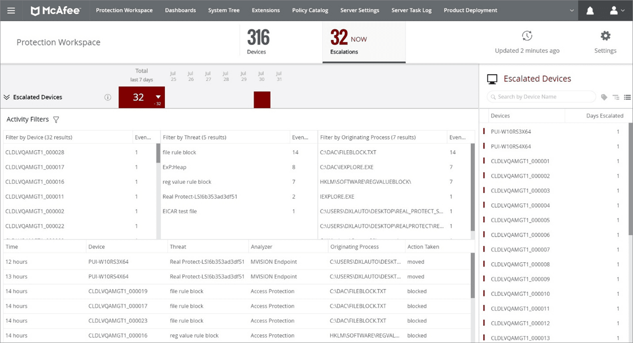Viewport: 633px width, 343px height.
Task: Open the notifications bell
Action: click(x=590, y=11)
